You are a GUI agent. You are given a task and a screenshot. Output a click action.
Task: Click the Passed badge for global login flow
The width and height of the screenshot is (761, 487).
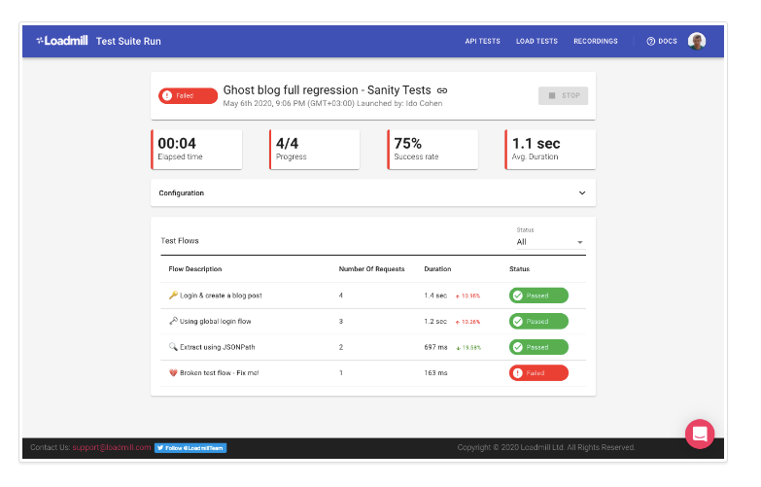538,321
